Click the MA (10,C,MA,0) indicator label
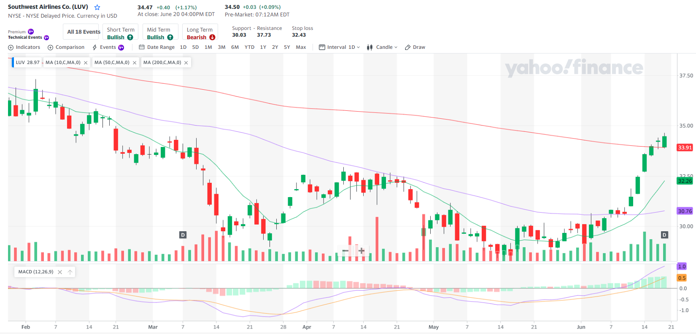Screen dimensions: 696x334 pyautogui.click(x=63, y=62)
